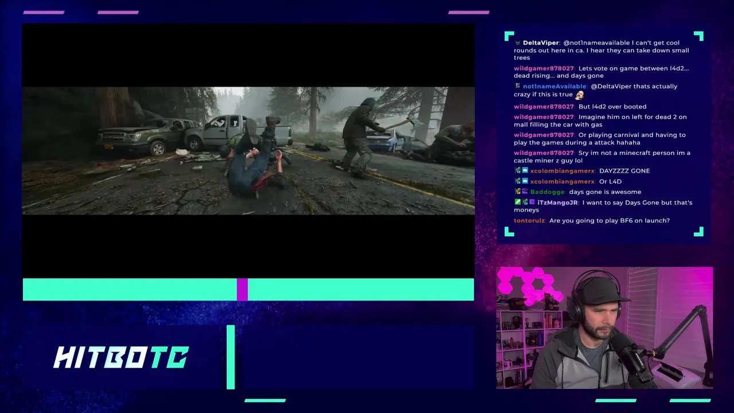Click the streamer webcam feed
Viewport: 734px width, 413px height.
pyautogui.click(x=604, y=328)
